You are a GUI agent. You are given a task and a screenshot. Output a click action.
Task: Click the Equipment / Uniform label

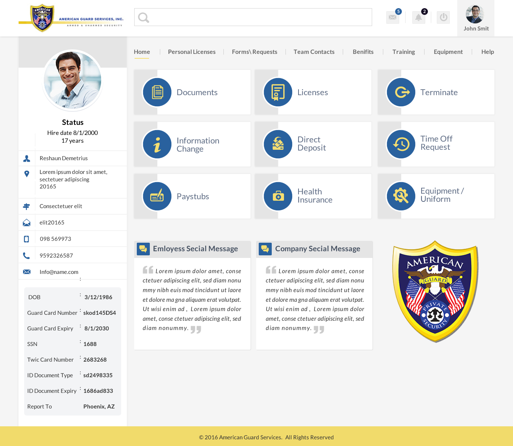pos(442,195)
